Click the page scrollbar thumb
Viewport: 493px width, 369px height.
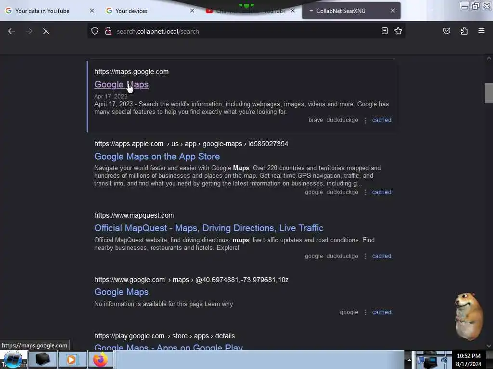pyautogui.click(x=489, y=93)
